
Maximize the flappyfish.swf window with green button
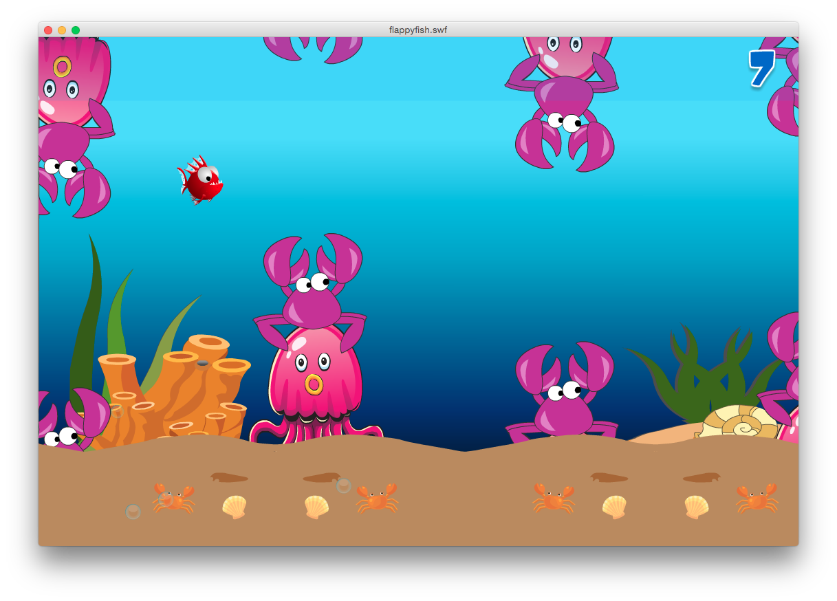point(76,30)
